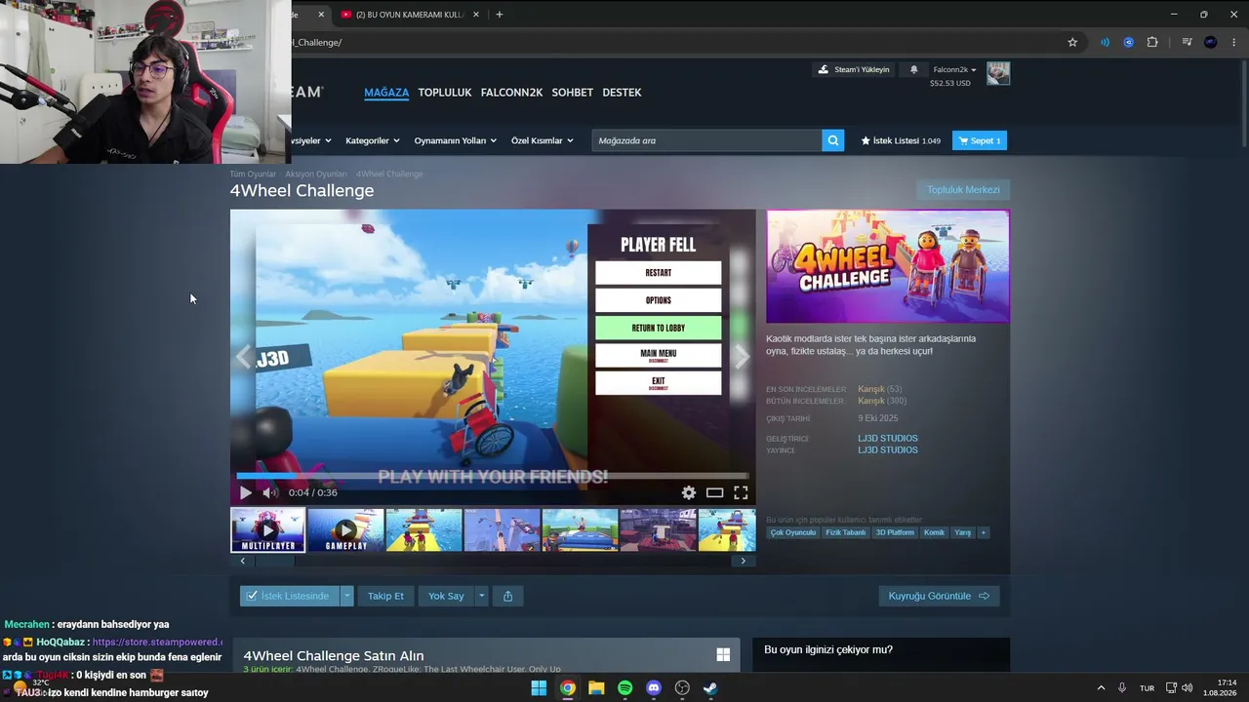Click the Steam'i Yükleyin button
The height and width of the screenshot is (702, 1249).
pos(854,70)
